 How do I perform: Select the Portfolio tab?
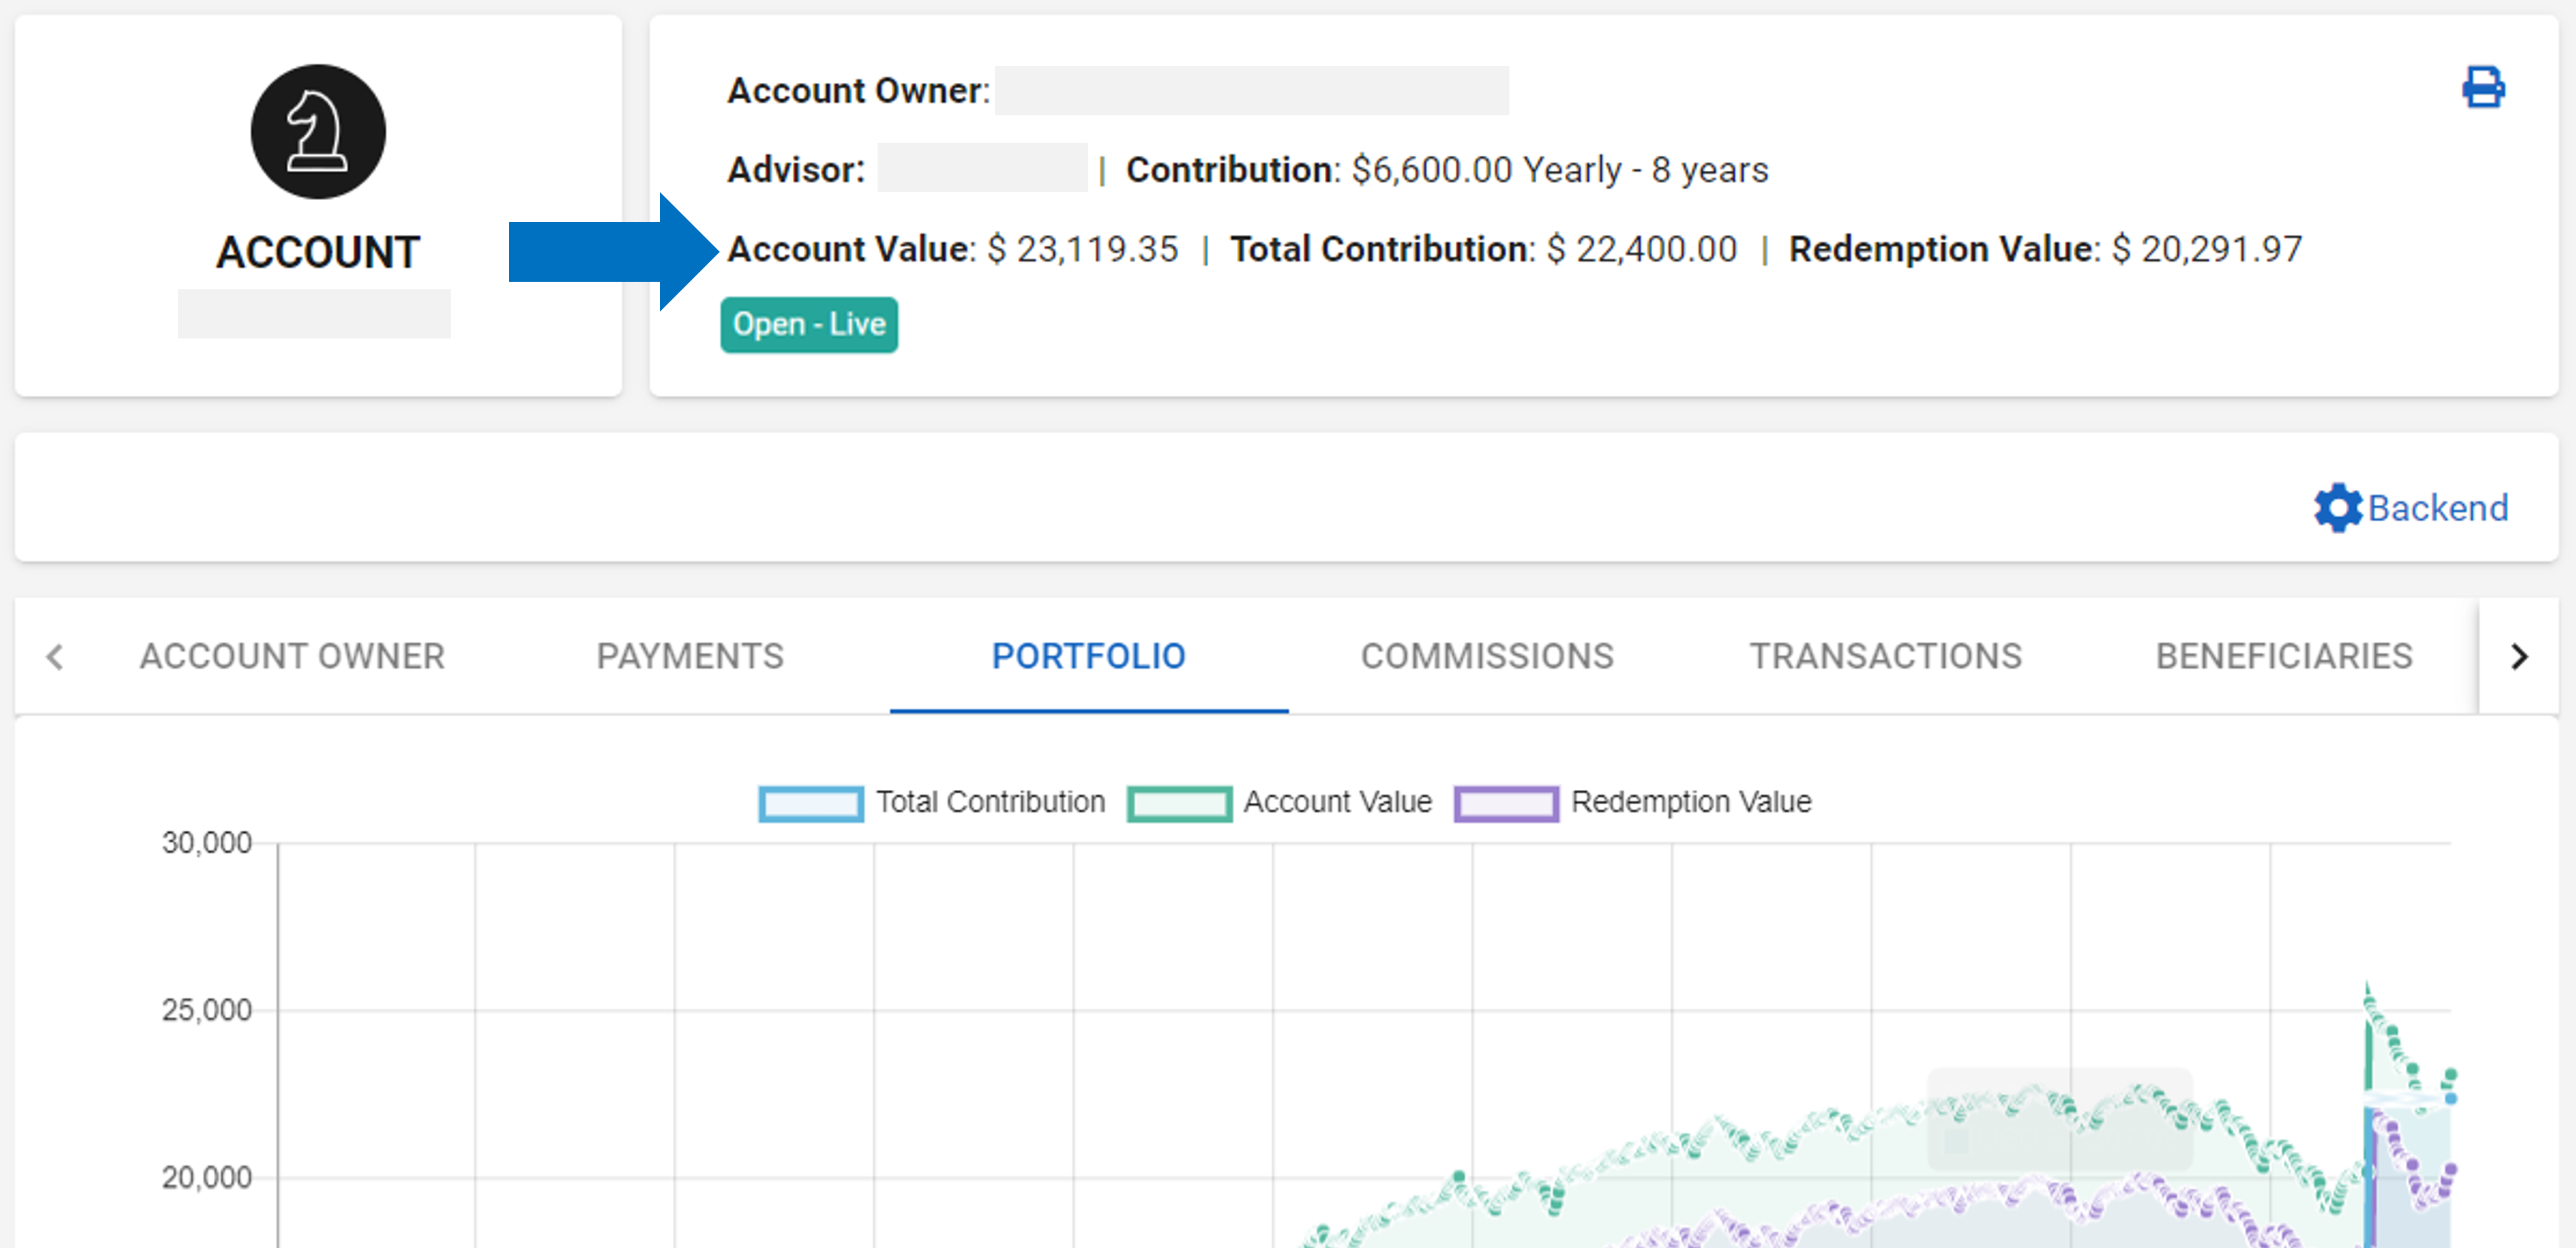click(1088, 655)
